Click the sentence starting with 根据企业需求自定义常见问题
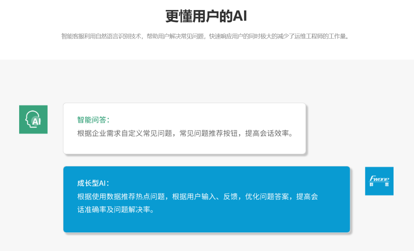414x251 pixels. [185, 133]
